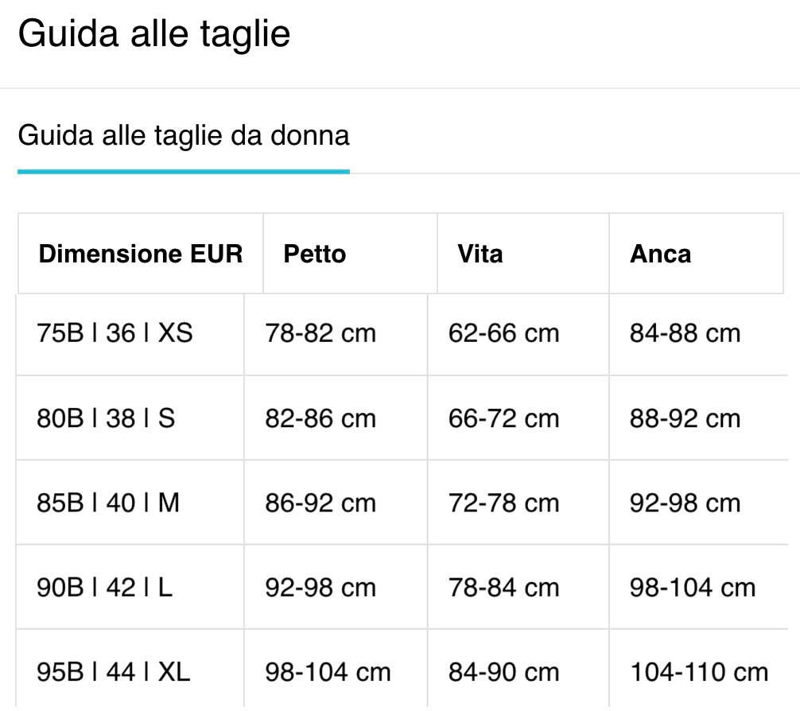Click the 92-98 cm Anca cell
Image resolution: width=800 pixels, height=711 pixels.
point(685,503)
